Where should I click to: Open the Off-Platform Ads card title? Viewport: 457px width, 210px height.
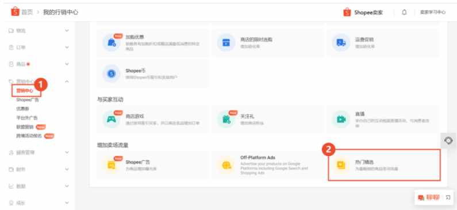[x=258, y=157]
